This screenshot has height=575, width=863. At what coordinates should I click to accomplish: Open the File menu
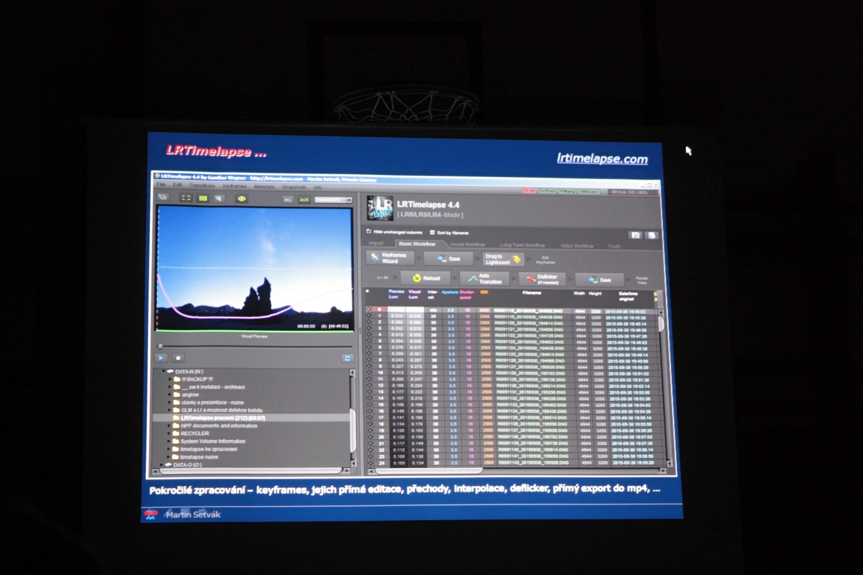click(x=161, y=185)
